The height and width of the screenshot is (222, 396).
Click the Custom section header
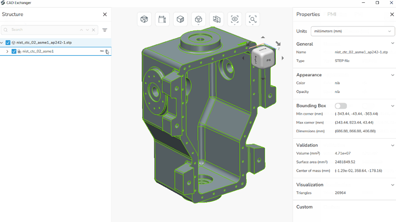point(304,207)
